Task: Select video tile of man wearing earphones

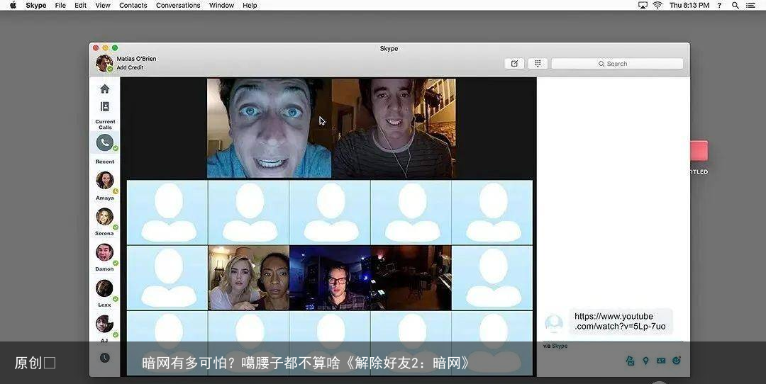Action: pos(394,128)
